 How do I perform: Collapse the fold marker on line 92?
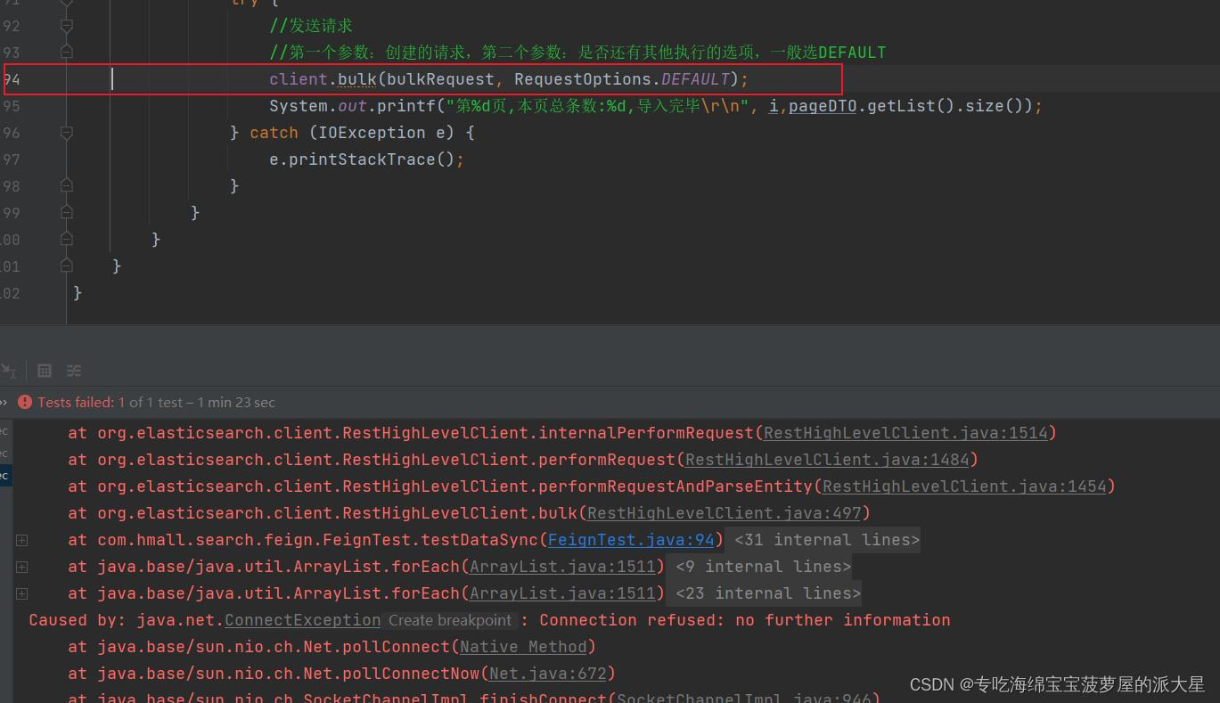click(x=66, y=26)
